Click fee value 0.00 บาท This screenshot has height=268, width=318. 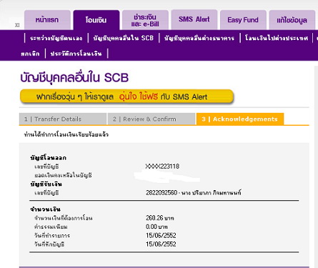click(x=156, y=227)
